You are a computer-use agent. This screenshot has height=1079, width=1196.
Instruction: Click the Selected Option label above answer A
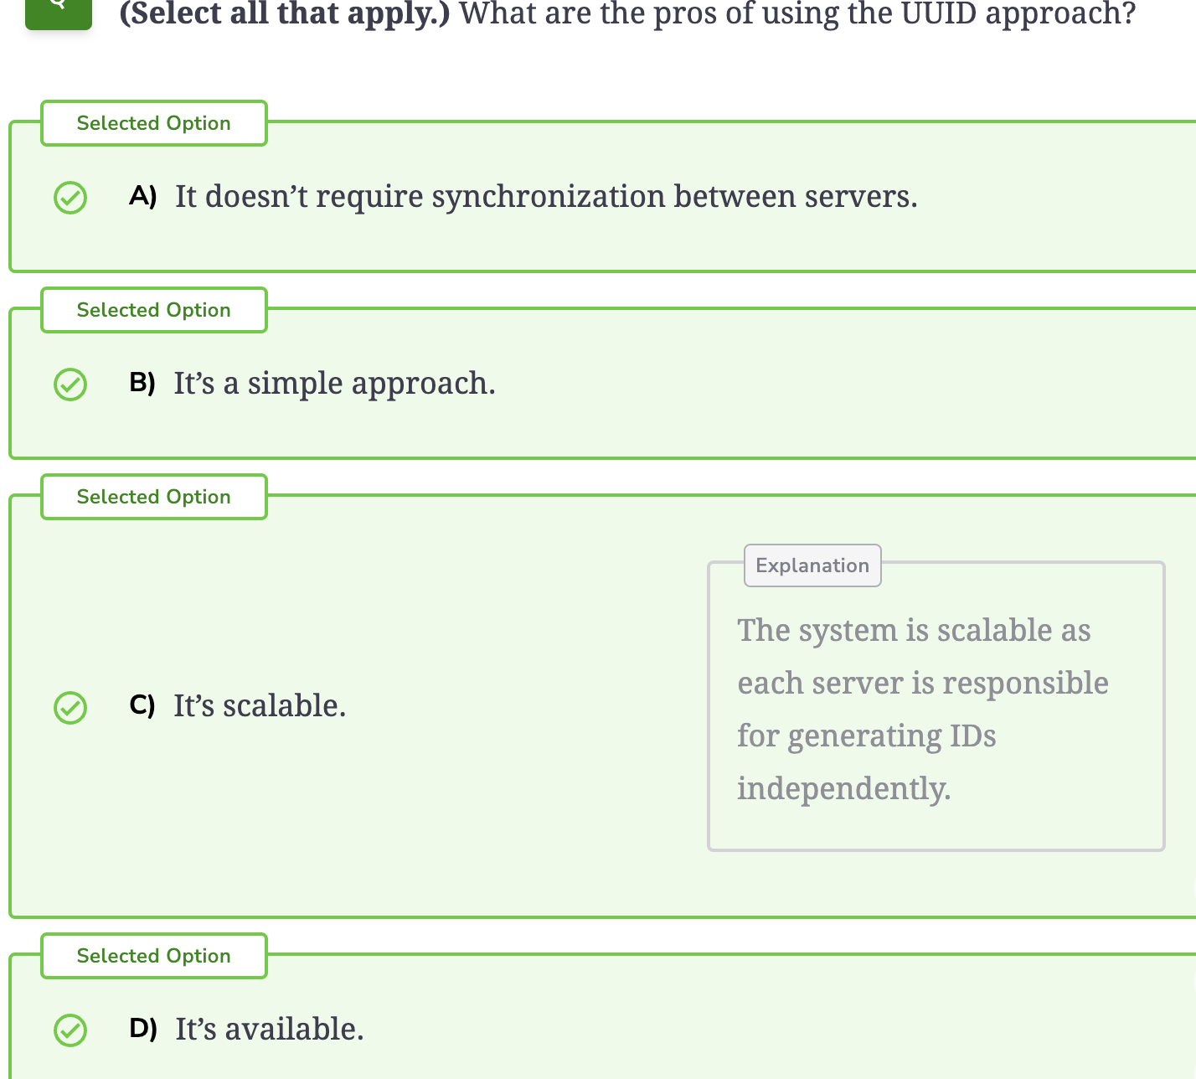click(154, 123)
